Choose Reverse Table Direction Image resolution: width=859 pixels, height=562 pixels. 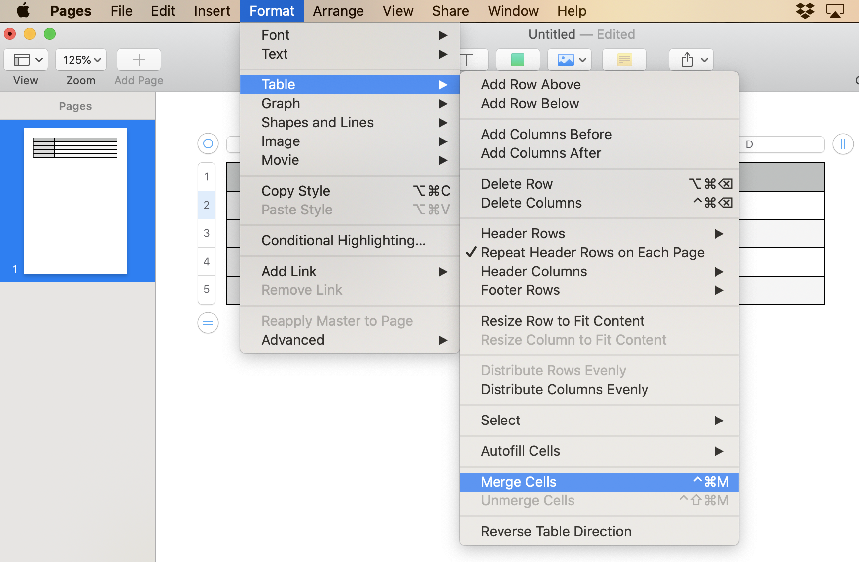coord(599,531)
